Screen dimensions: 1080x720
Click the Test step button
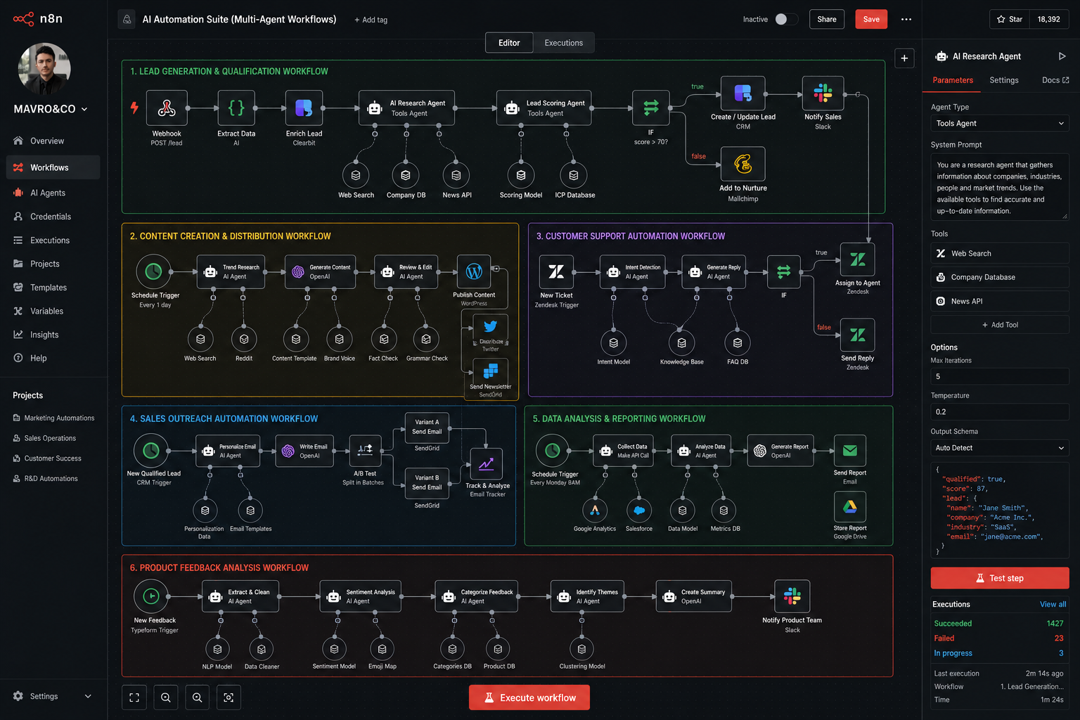1000,578
